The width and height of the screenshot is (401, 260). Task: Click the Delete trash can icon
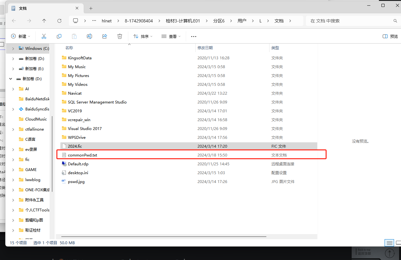click(120, 36)
